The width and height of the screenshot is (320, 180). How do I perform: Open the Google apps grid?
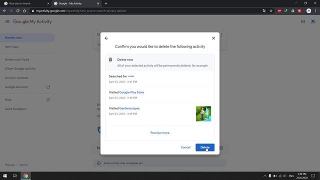tap(303, 21)
